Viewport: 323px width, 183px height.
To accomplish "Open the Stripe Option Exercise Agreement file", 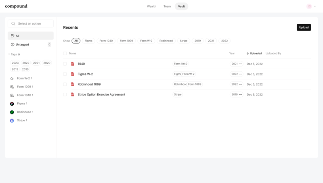I will coord(101,95).
